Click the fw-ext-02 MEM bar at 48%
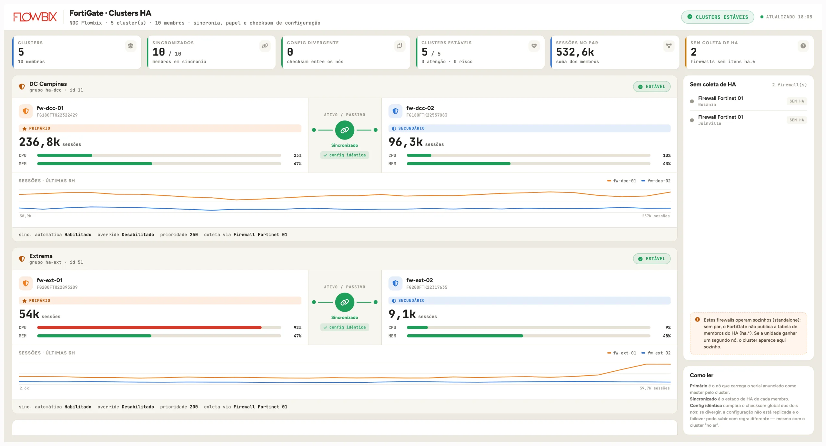Screen dimensions: 826x446 (x=529, y=336)
